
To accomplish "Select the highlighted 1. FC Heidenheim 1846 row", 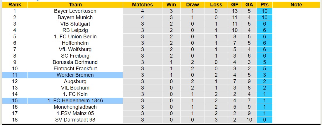I will (75, 101).
